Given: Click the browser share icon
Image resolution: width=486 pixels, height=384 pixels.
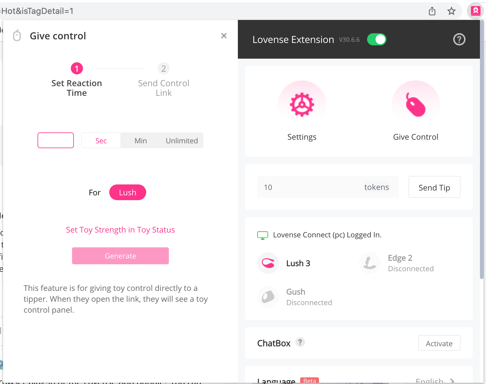Looking at the screenshot, I should click(x=432, y=11).
